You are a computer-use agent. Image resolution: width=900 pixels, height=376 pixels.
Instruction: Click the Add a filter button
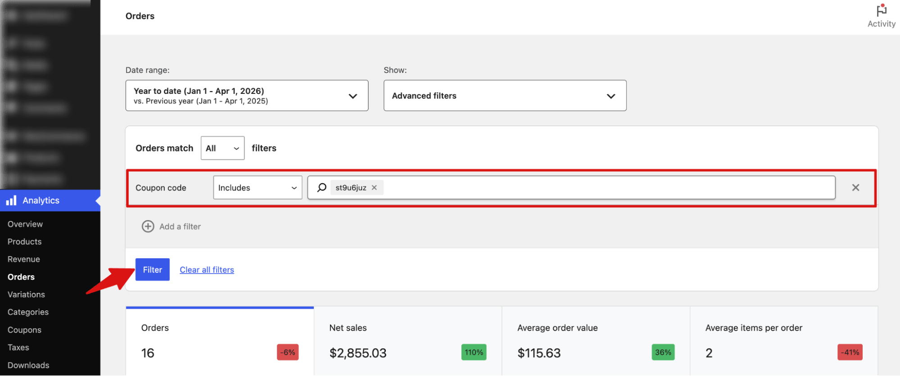click(172, 226)
